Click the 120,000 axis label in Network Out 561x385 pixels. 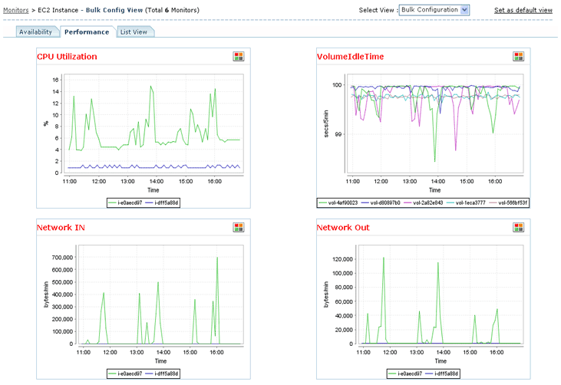[342, 259]
